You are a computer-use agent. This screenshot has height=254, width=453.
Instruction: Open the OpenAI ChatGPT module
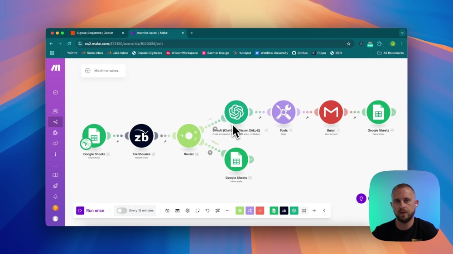click(236, 112)
